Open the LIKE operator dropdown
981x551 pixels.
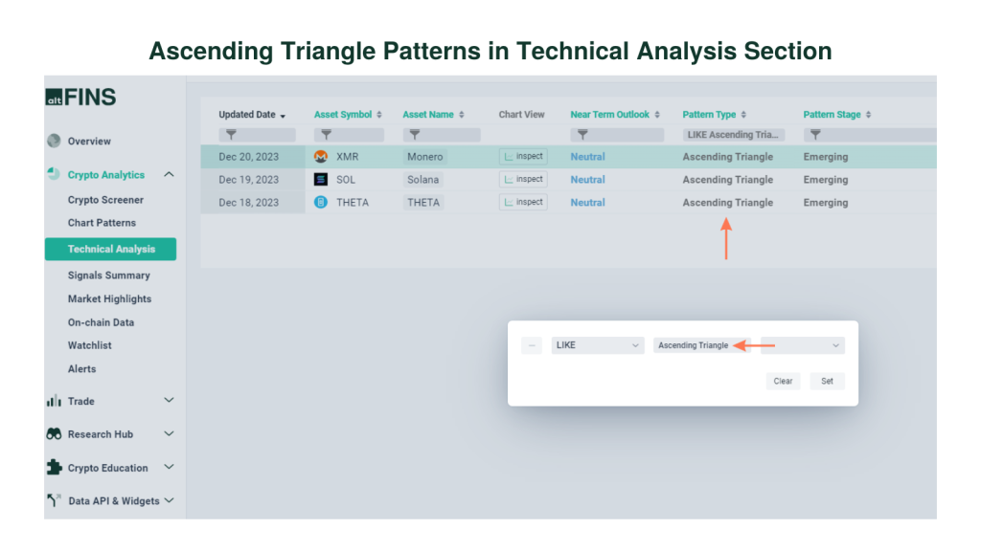pos(597,345)
